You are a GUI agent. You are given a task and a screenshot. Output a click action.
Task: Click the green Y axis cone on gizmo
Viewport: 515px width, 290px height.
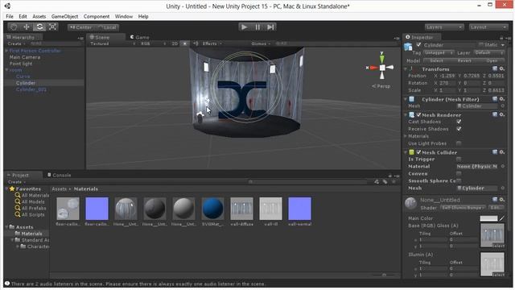[382, 59]
